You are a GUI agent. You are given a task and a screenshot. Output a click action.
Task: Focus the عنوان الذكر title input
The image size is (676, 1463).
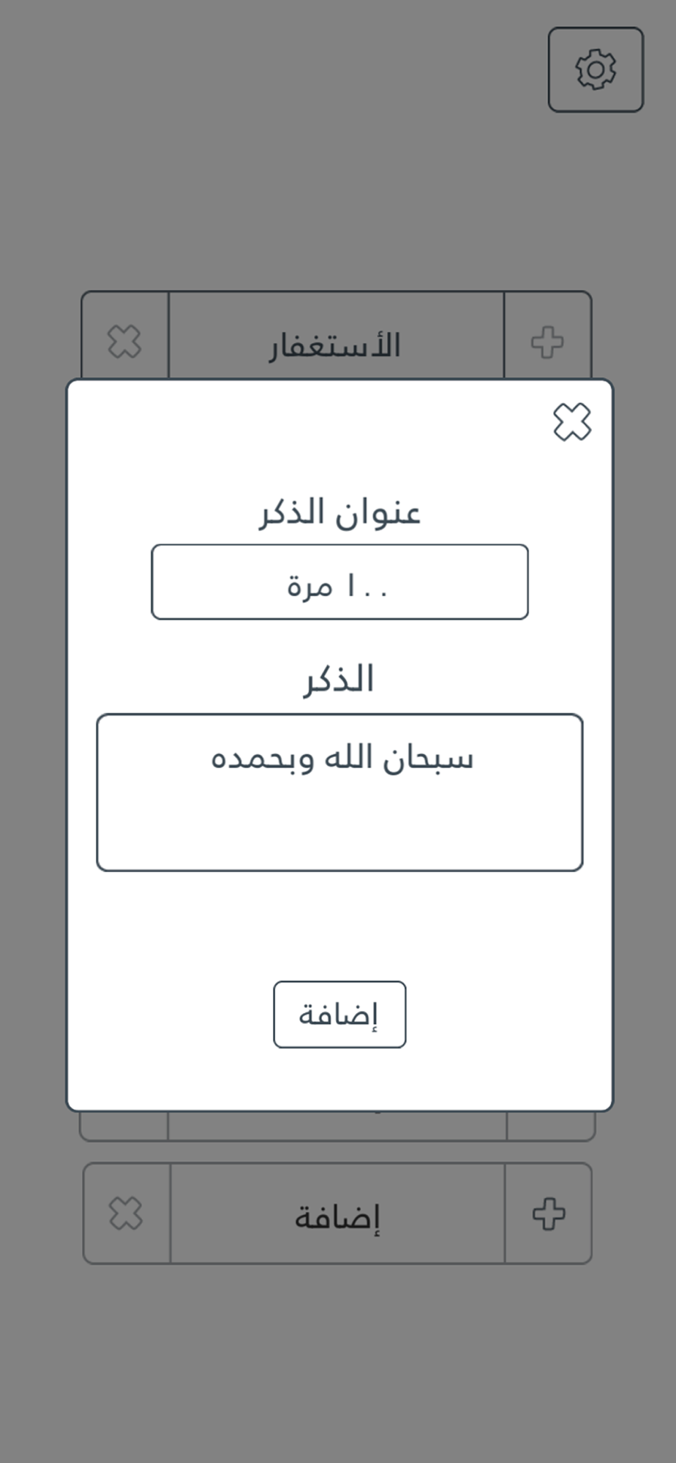[339, 582]
